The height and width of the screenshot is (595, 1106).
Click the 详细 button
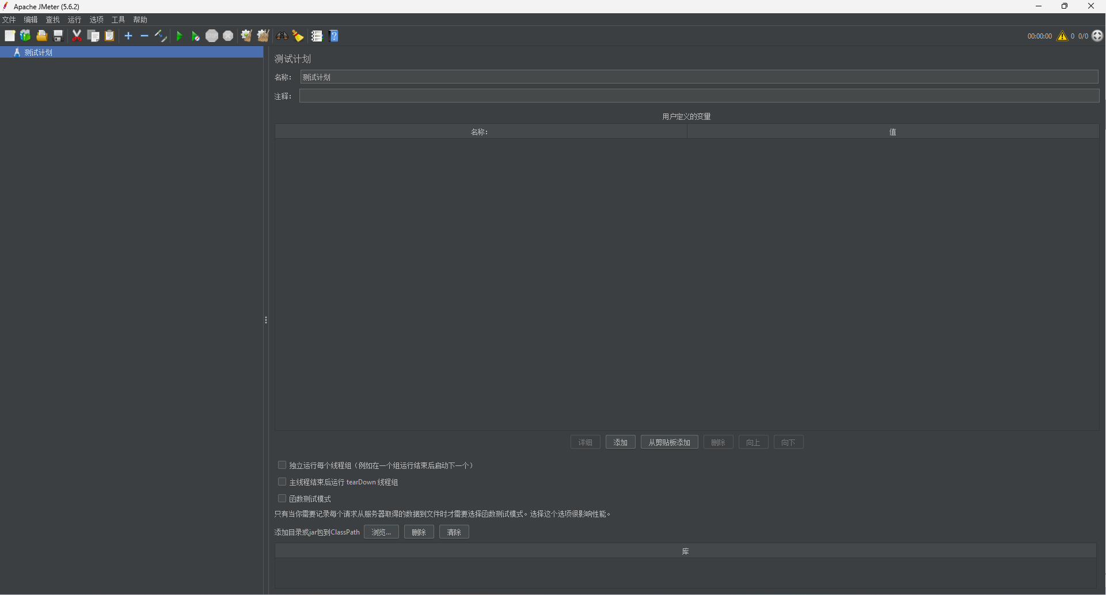point(585,442)
